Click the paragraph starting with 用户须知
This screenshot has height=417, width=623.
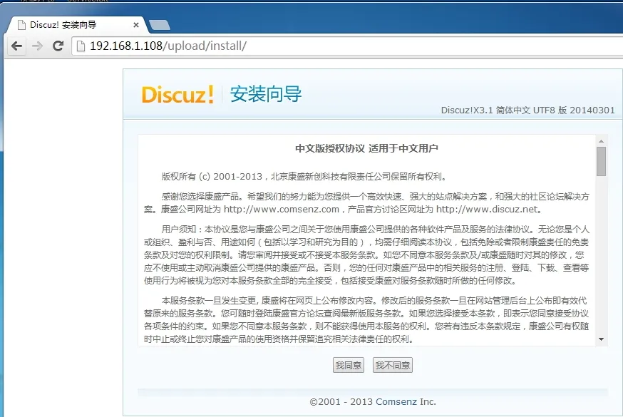[x=366, y=255]
